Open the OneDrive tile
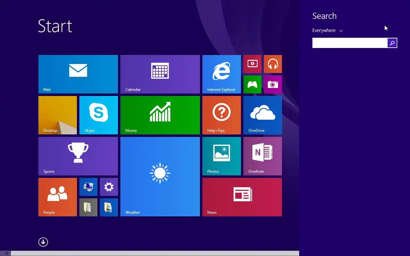This screenshot has width=410, height=256. (263, 115)
